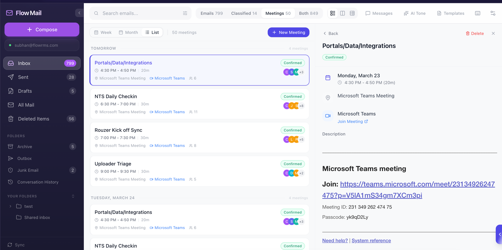Open search filter options in the search bar

(185, 13)
